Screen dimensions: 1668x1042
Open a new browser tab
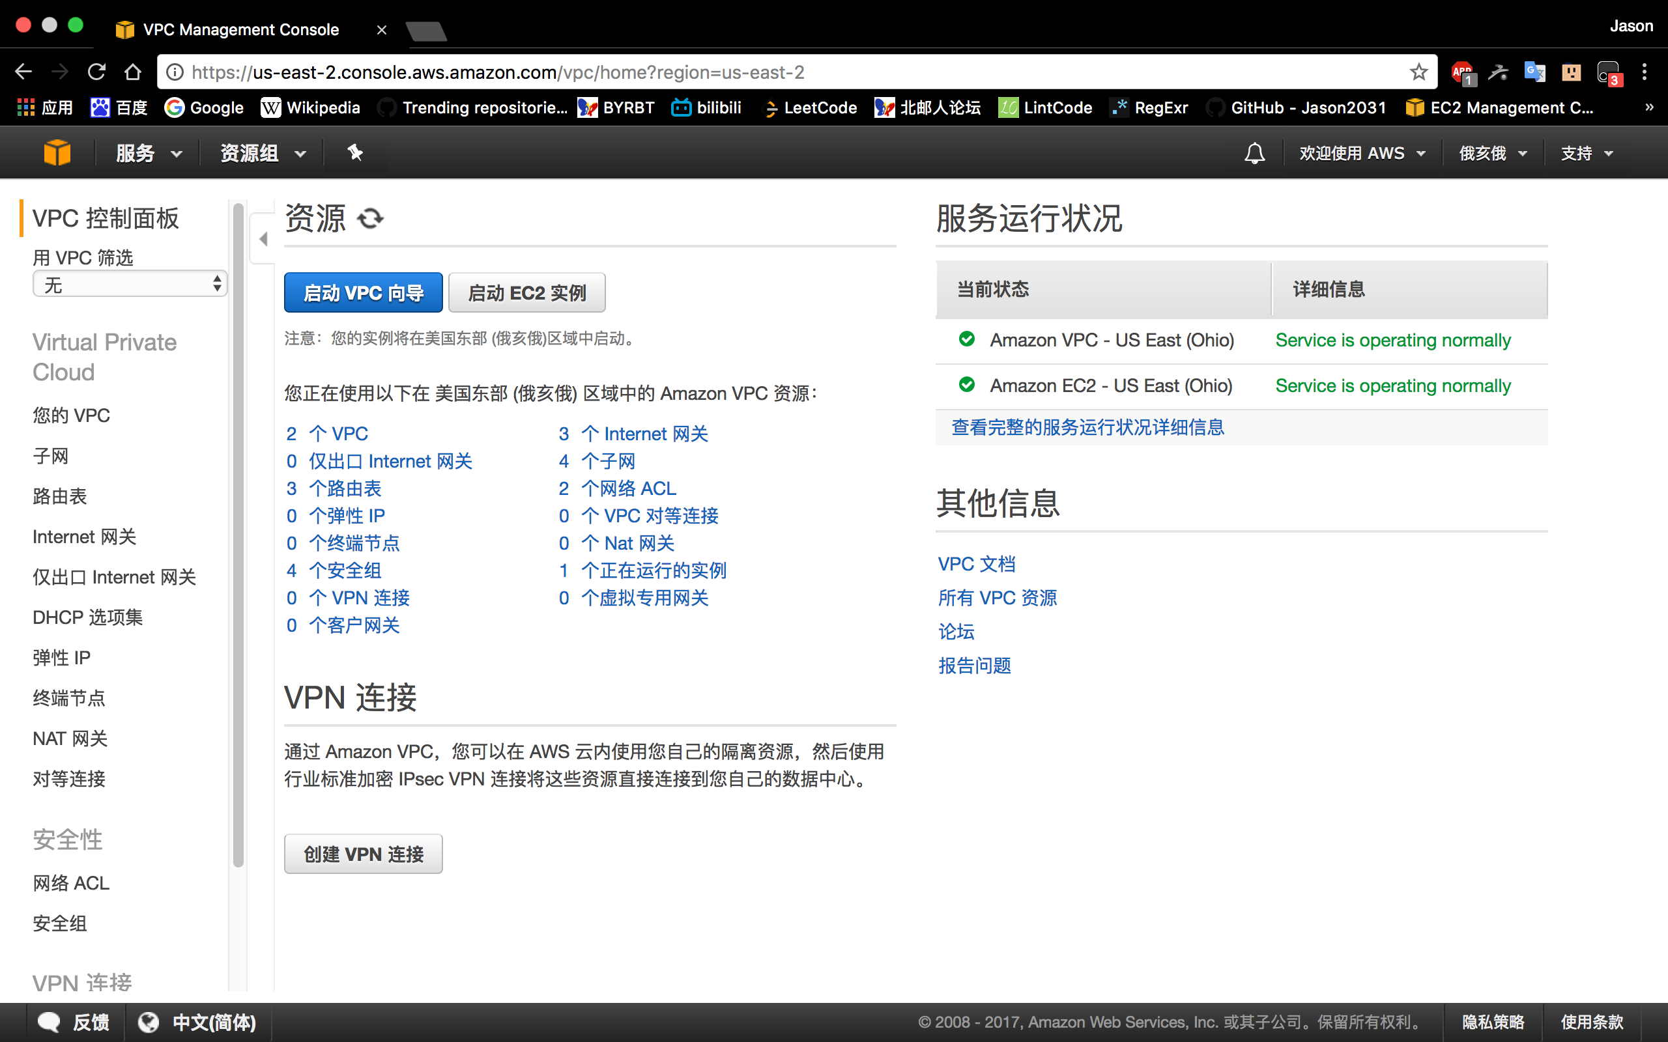coord(426,31)
